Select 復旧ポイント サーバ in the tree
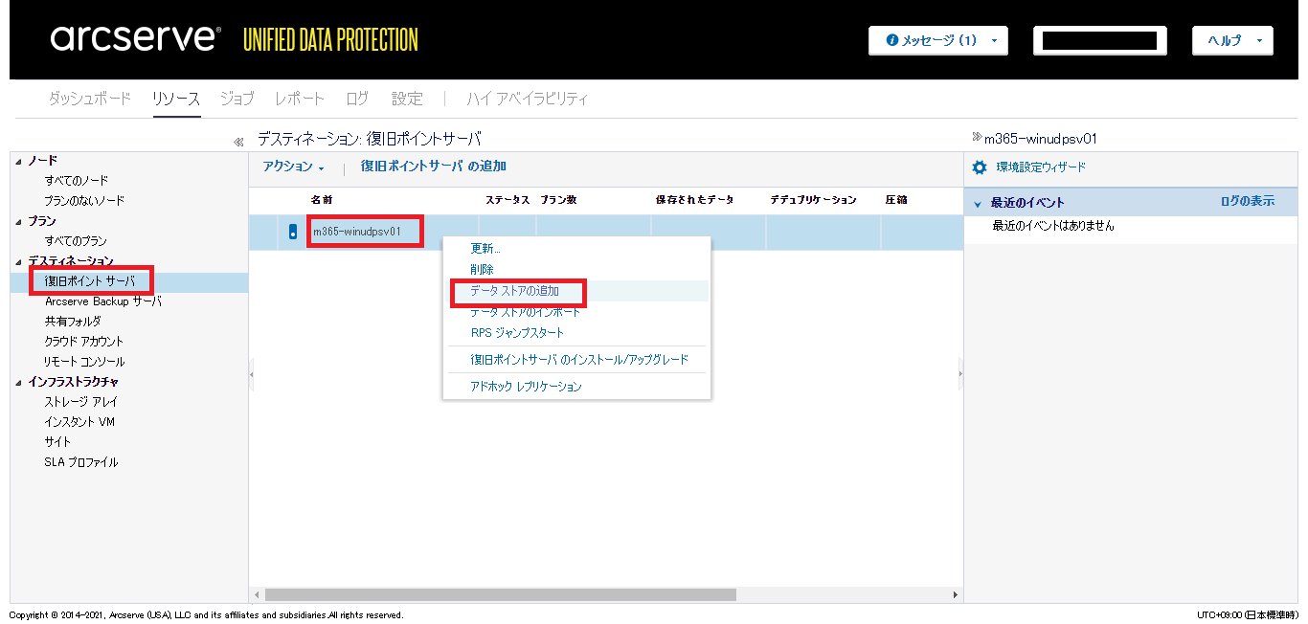The width and height of the screenshot is (1308, 624). (90, 281)
